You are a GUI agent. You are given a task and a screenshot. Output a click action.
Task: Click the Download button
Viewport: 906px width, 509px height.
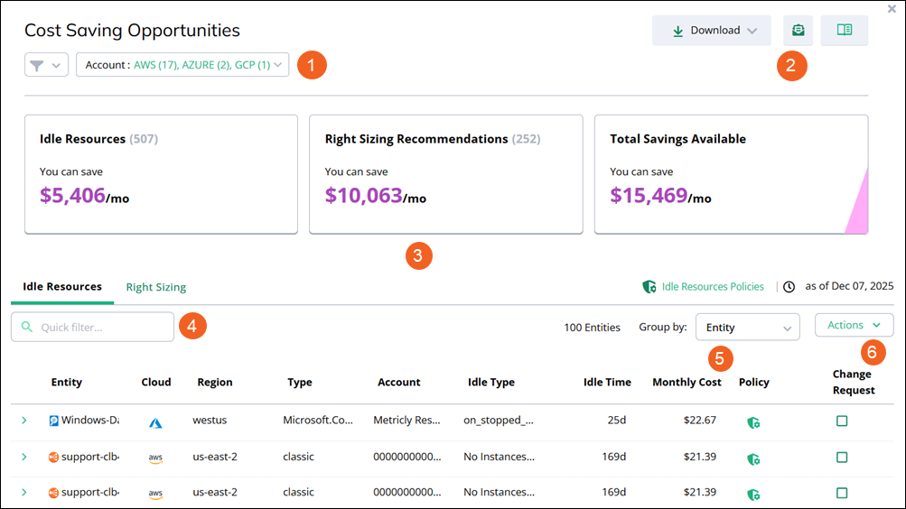[x=711, y=31]
